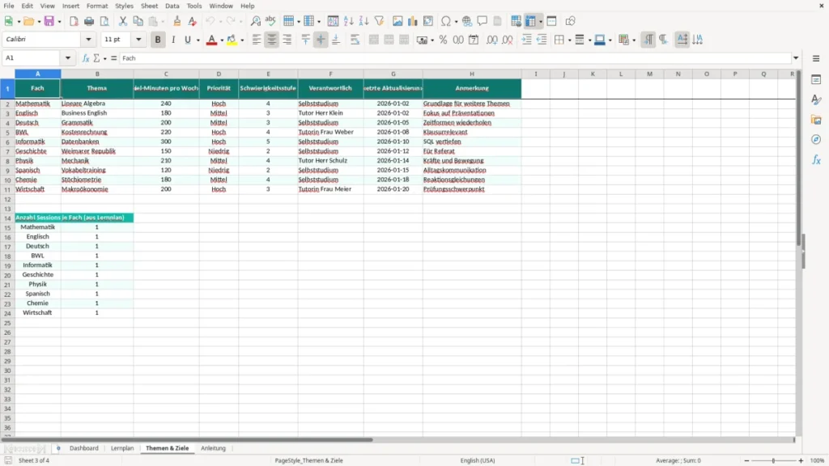The width and height of the screenshot is (829, 466).
Task: Open the sidebar Gallery panel
Action: [816, 120]
